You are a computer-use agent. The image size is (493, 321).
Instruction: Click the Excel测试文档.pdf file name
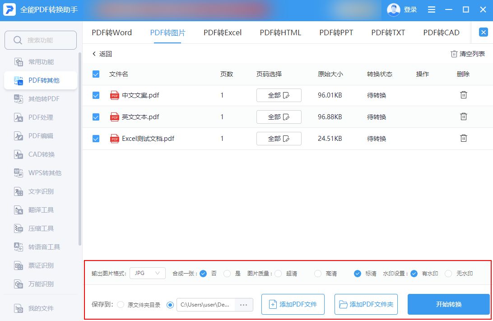(148, 139)
